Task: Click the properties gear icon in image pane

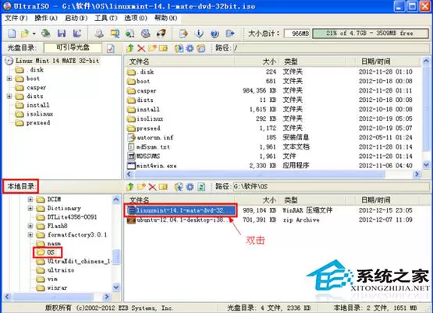Action: pyautogui.click(x=190, y=48)
